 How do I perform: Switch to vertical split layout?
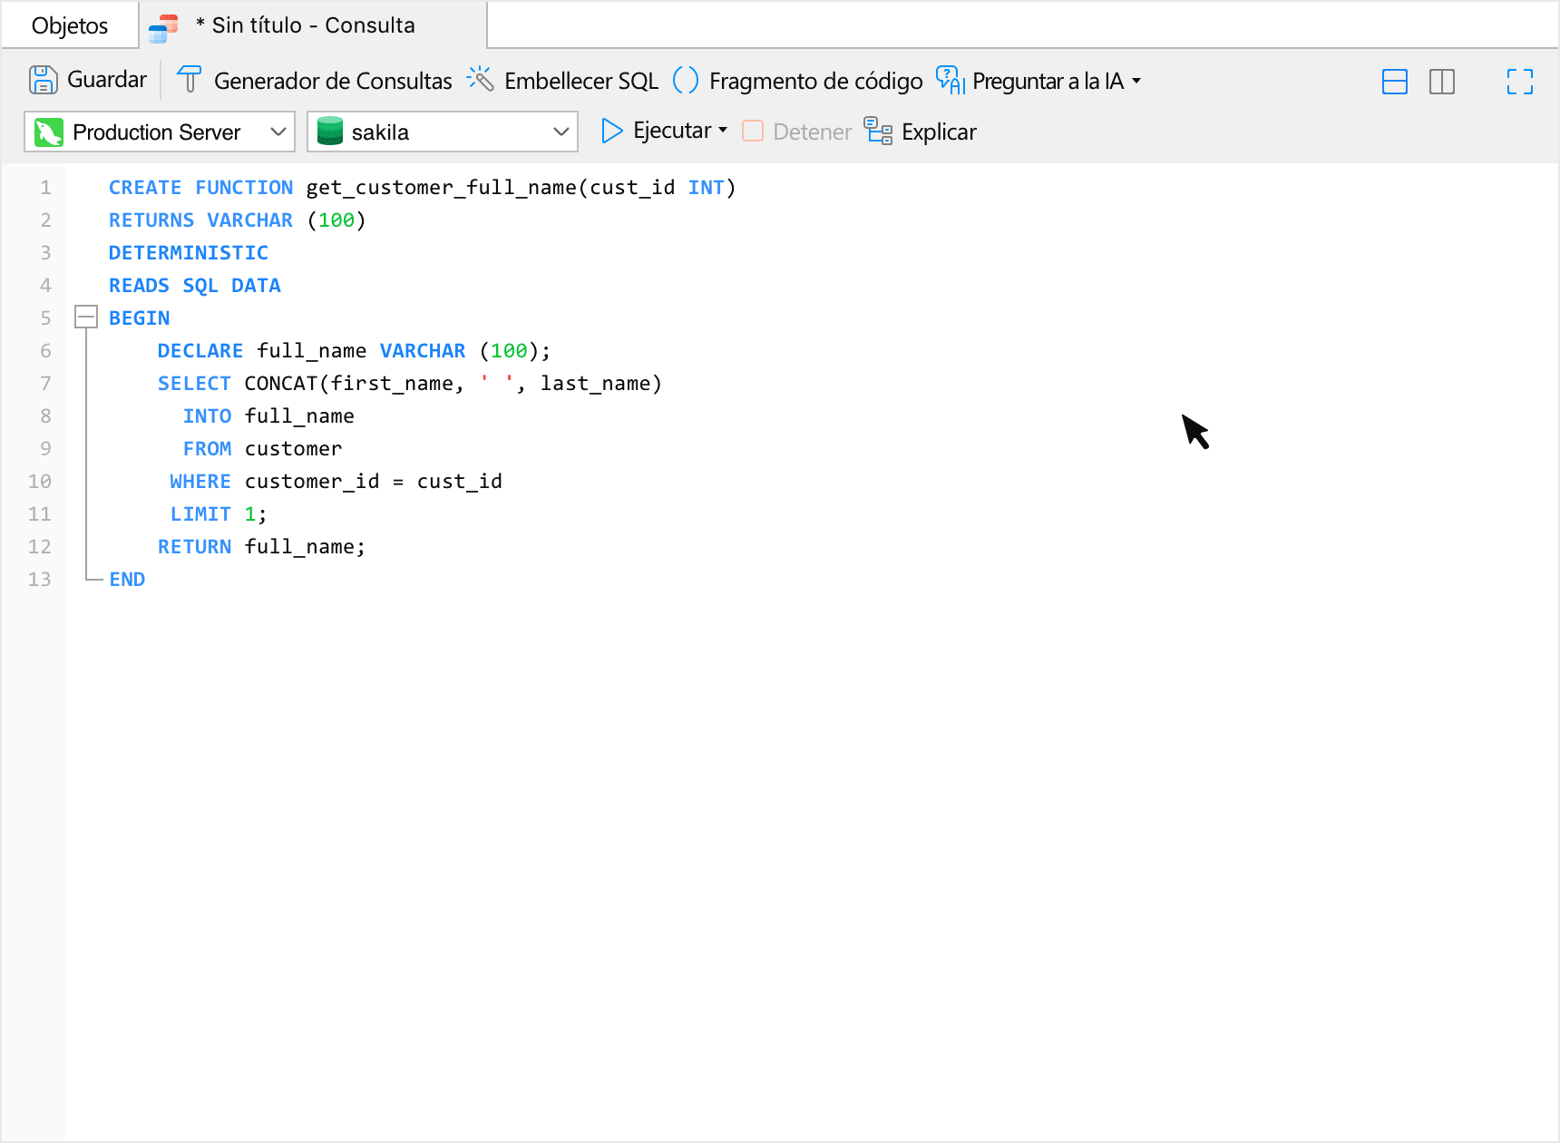(x=1441, y=82)
